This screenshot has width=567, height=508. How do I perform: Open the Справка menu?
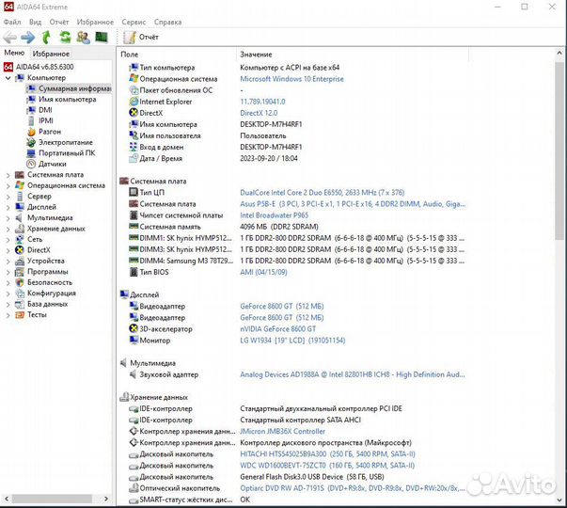(x=167, y=22)
